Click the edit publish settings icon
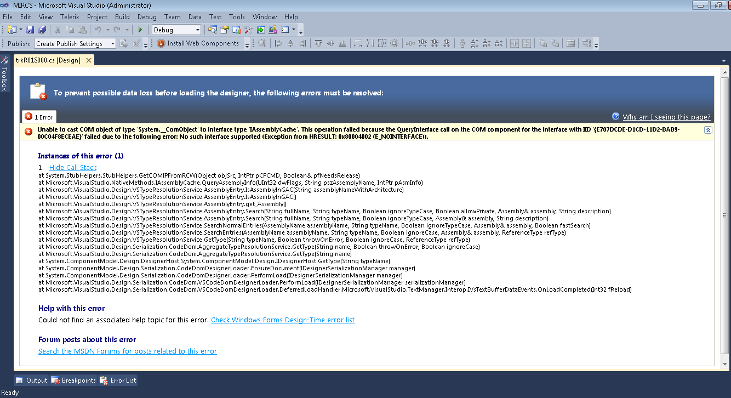731x398 pixels. click(136, 43)
